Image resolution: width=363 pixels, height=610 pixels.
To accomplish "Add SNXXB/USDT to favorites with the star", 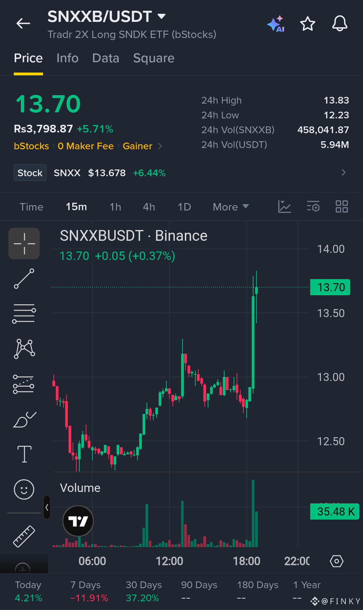I will click(x=308, y=24).
